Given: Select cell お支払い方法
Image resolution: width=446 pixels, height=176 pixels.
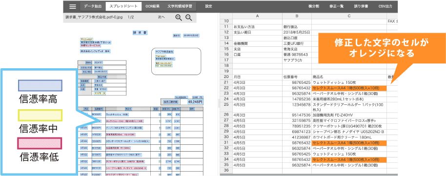Looking at the screenshot, I should coord(258,27).
